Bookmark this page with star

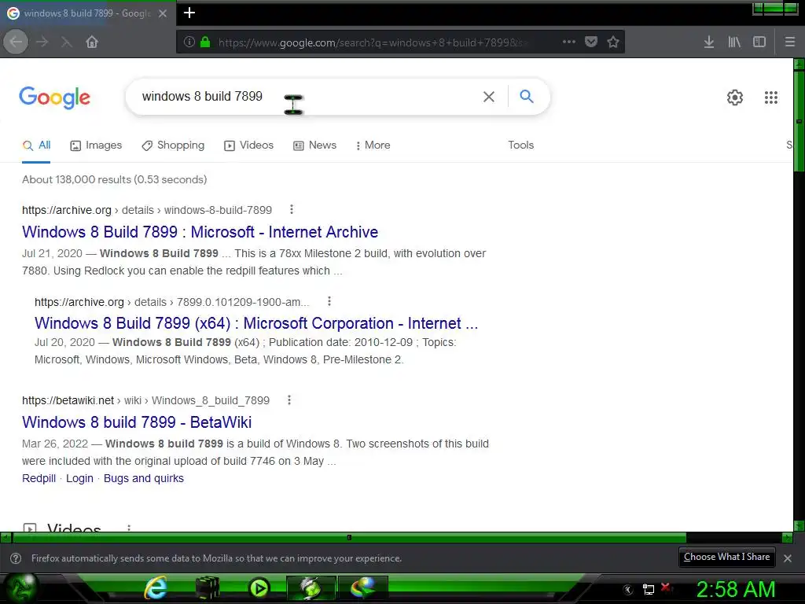pos(613,42)
